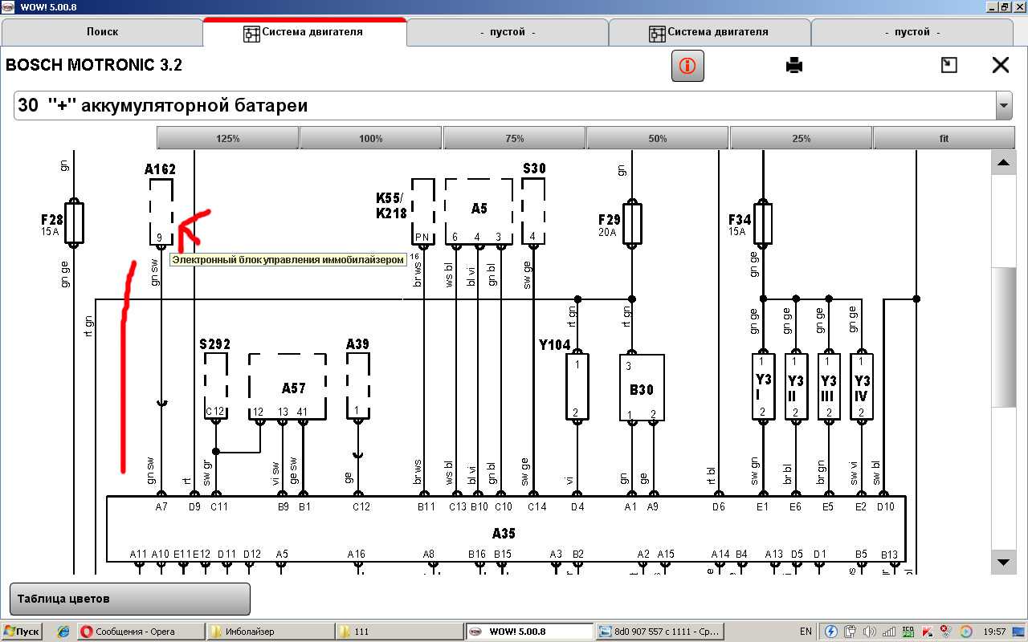Click component A39 box
The height and width of the screenshot is (642, 1028).
tap(358, 387)
